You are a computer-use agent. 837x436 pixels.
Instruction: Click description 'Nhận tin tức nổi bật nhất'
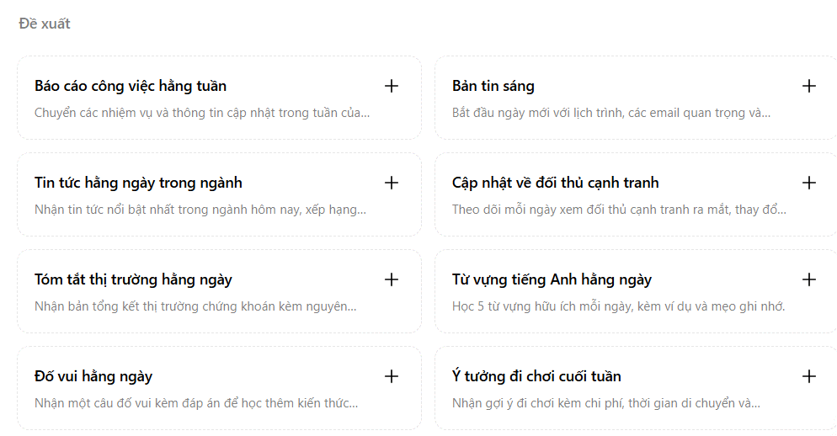click(x=200, y=210)
